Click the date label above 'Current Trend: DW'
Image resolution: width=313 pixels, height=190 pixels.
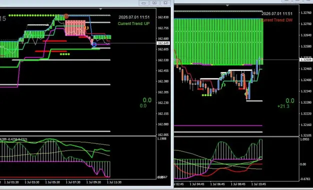tap(277, 14)
